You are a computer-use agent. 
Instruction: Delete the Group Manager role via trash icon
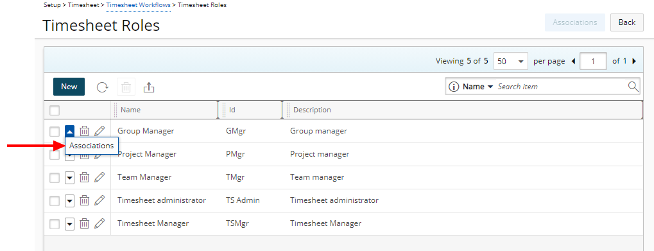tap(85, 131)
